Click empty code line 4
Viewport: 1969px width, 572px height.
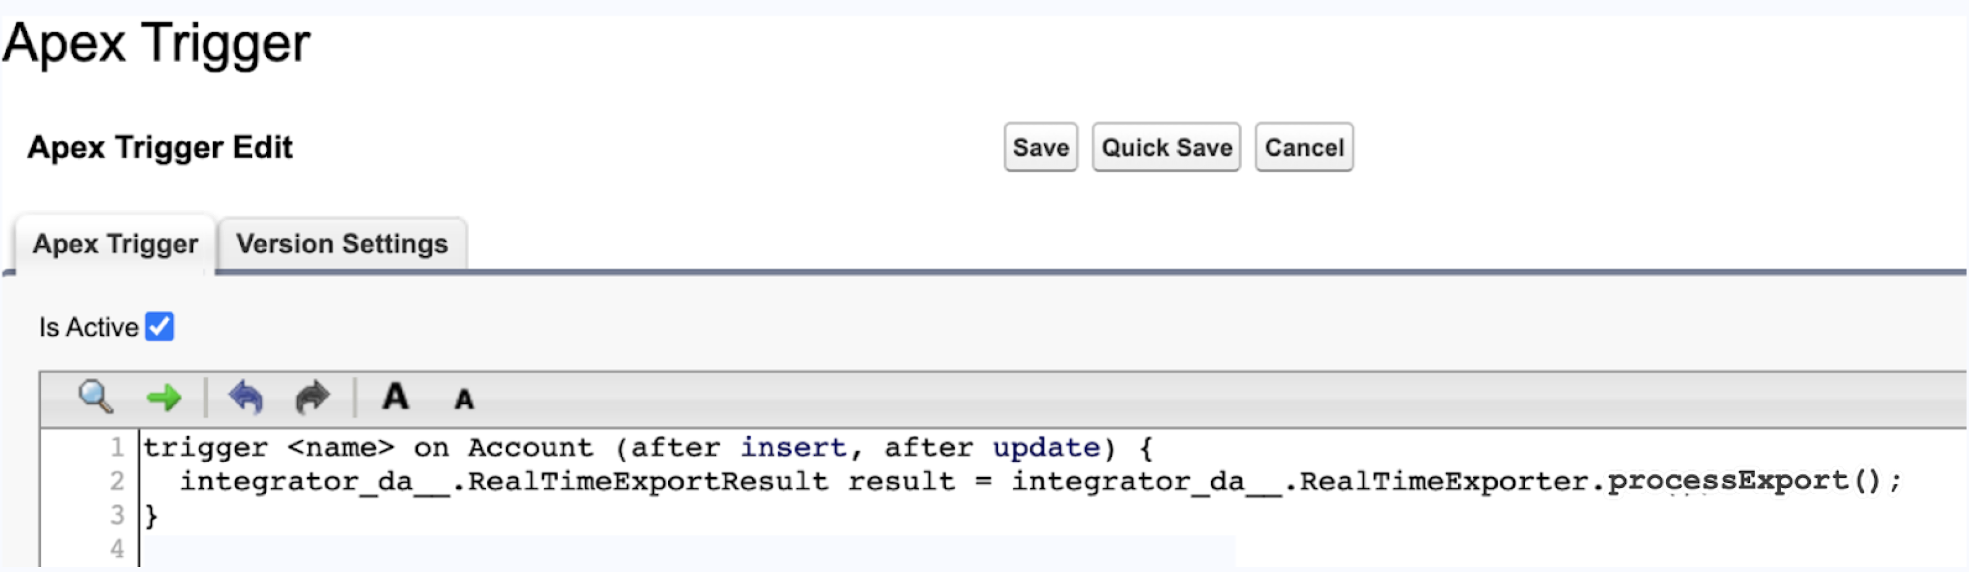[x=612, y=549]
